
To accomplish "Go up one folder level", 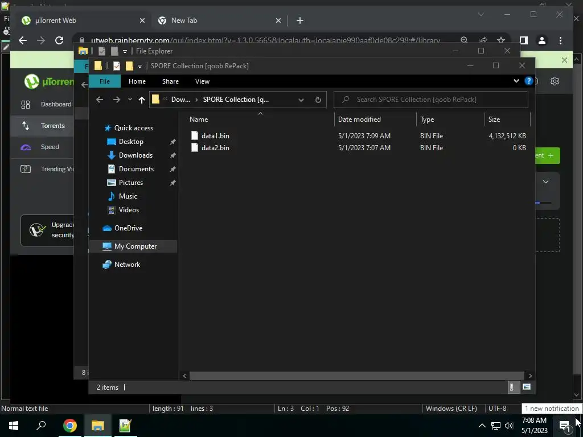I will click(141, 100).
